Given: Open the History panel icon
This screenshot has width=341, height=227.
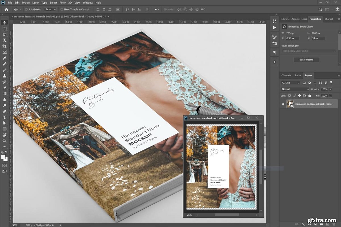Looking at the screenshot, I should click(x=275, y=21).
